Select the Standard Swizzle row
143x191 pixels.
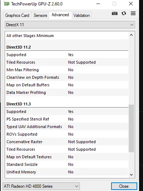67,164
